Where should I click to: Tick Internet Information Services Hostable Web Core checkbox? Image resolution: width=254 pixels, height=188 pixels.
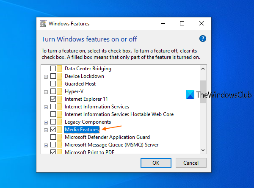pyautogui.click(x=53, y=114)
